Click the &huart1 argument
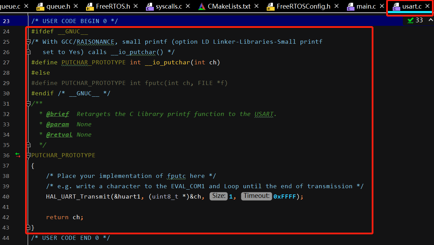Image resolution: width=434 pixels, height=245 pixels. tap(127, 196)
